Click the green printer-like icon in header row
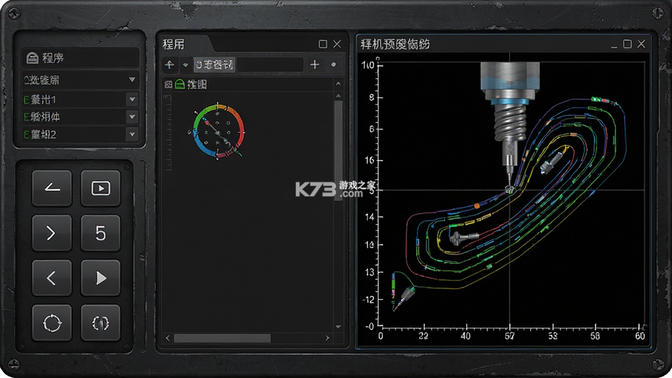Image resolution: width=672 pixels, height=378 pixels. (x=180, y=85)
